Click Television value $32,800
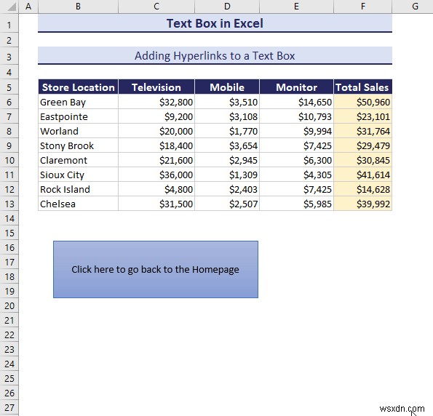 (x=156, y=102)
